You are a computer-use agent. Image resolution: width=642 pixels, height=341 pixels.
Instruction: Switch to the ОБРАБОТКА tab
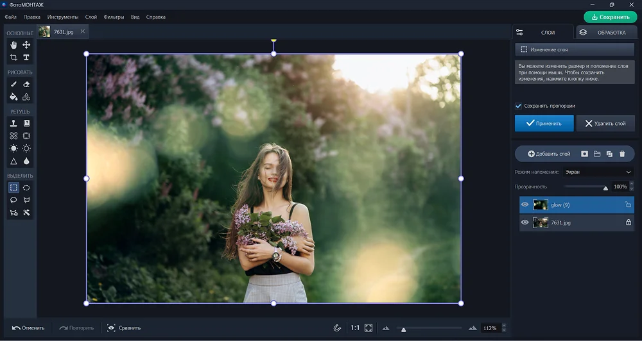click(605, 32)
